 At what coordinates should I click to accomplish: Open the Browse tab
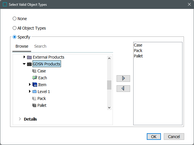(x=22, y=46)
